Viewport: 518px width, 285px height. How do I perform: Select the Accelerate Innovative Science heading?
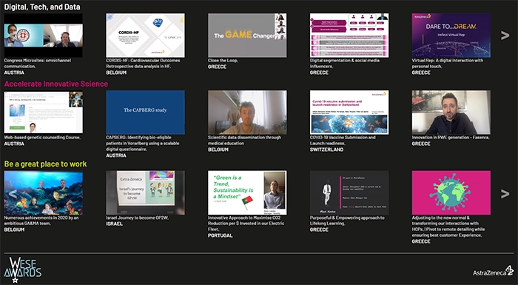[55, 84]
